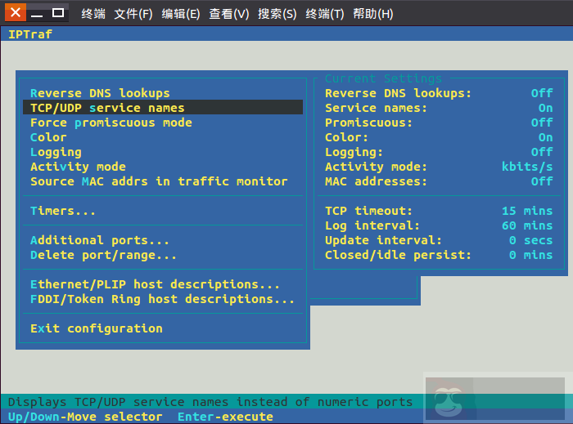This screenshot has height=424, width=573.
Task: Open the 终端(T) menu
Action: 324,14
